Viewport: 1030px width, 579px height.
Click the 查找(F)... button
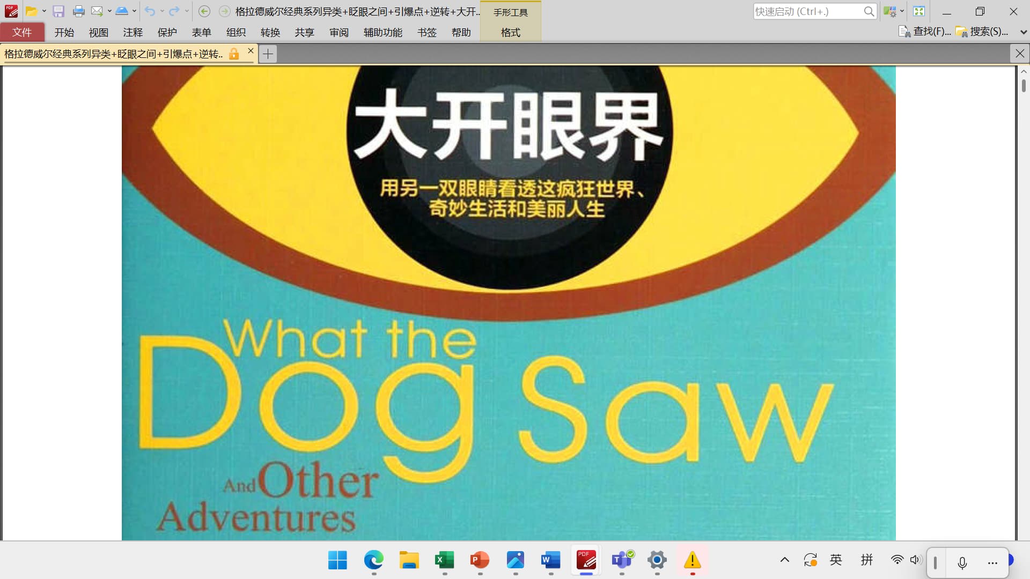click(925, 32)
